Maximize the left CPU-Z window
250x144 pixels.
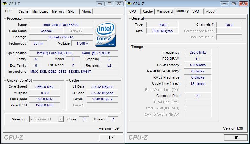[110, 3]
